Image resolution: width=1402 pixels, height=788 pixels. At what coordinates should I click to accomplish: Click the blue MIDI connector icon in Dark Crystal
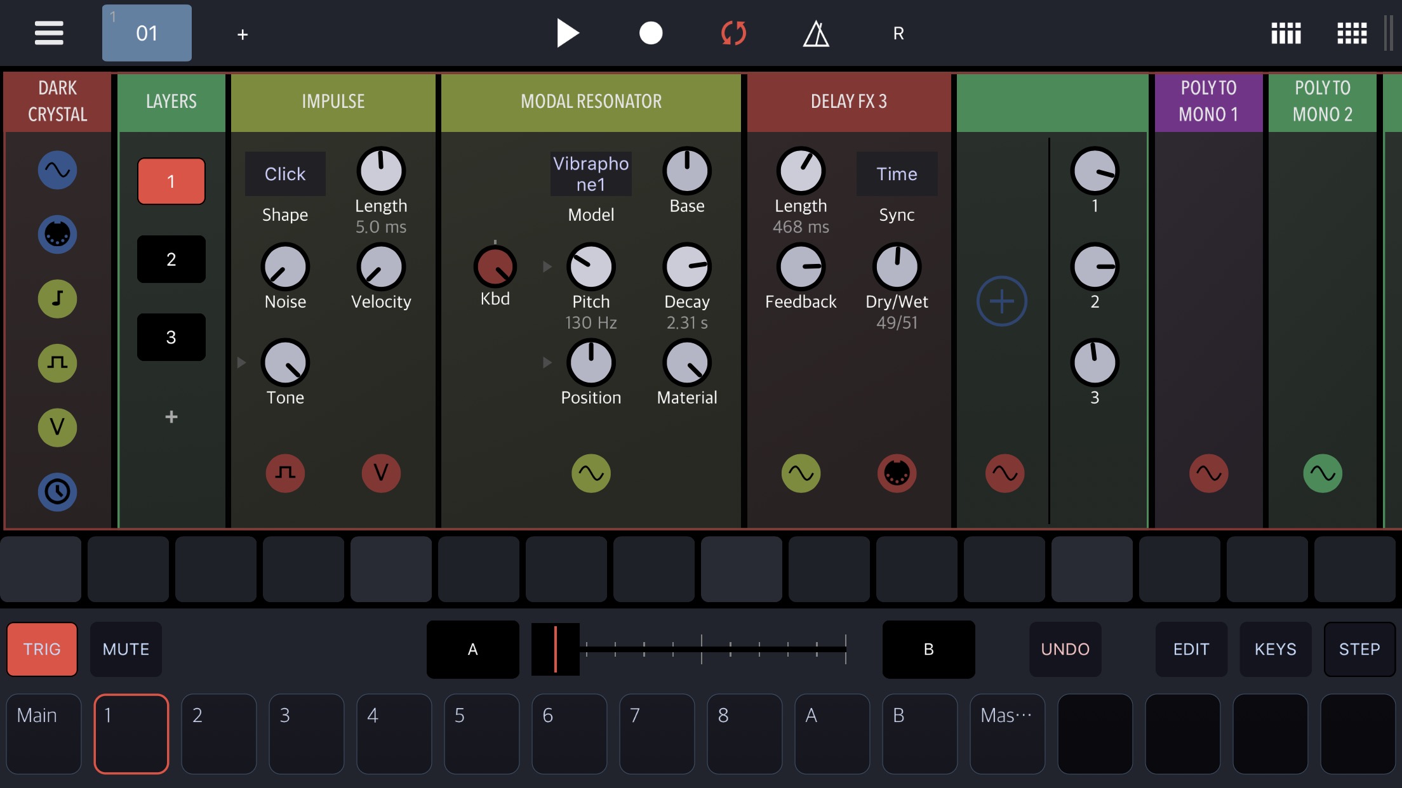tap(57, 234)
